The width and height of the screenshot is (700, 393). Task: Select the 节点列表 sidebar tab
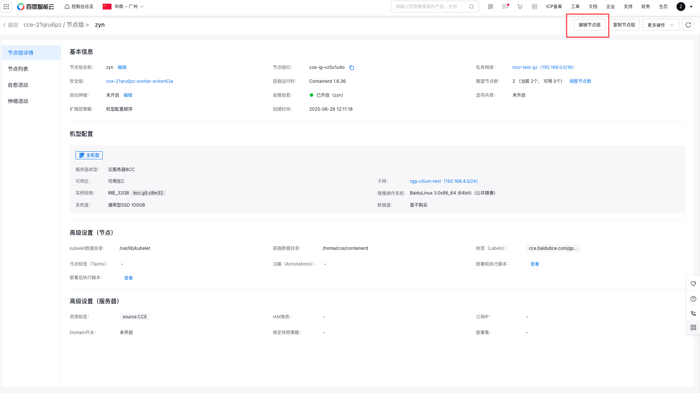(x=31, y=69)
